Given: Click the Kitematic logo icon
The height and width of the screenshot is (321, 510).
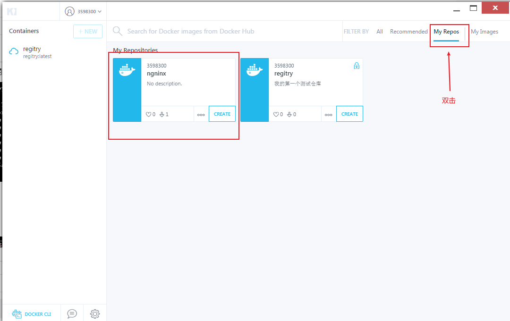Looking at the screenshot, I should [12, 12].
